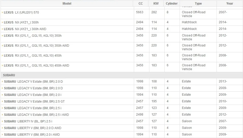Open SUBARU LIBERTY V 2.0 D AWD model

coord(33,128)
